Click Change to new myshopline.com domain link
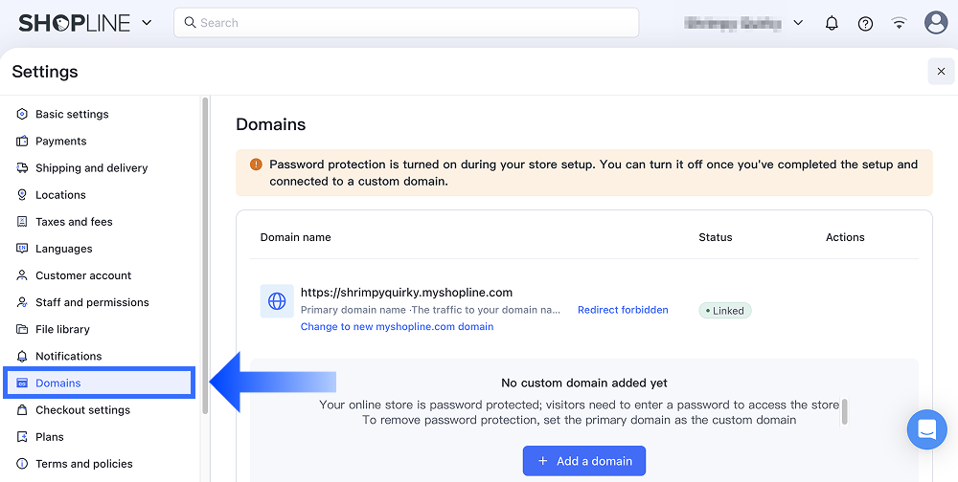Image resolution: width=958 pixels, height=482 pixels. [x=397, y=326]
